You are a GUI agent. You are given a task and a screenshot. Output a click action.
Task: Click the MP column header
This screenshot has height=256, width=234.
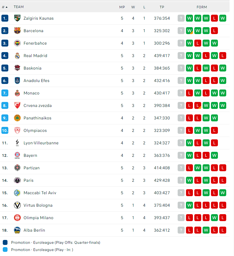[x=122, y=7]
